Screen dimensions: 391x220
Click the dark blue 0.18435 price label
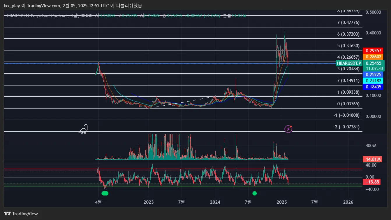pyautogui.click(x=374, y=87)
